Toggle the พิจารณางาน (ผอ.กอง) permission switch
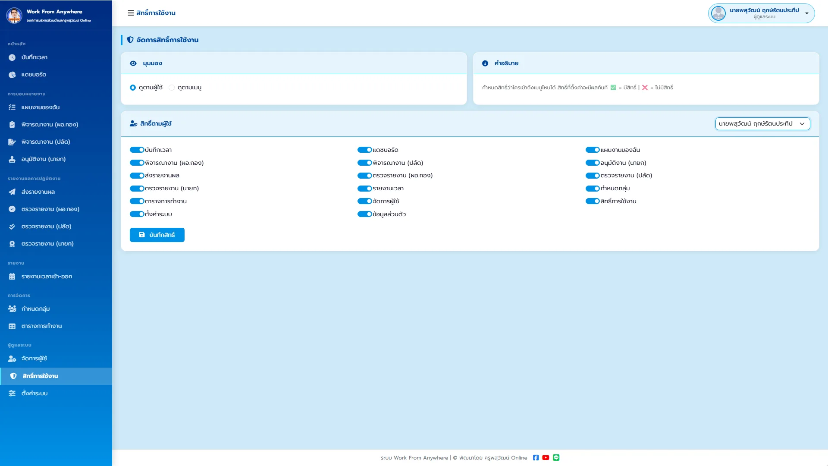This screenshot has width=828, height=466. 137,163
